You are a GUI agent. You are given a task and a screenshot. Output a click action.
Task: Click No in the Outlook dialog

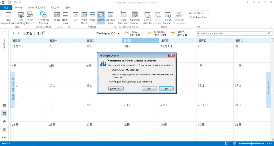pos(166,89)
